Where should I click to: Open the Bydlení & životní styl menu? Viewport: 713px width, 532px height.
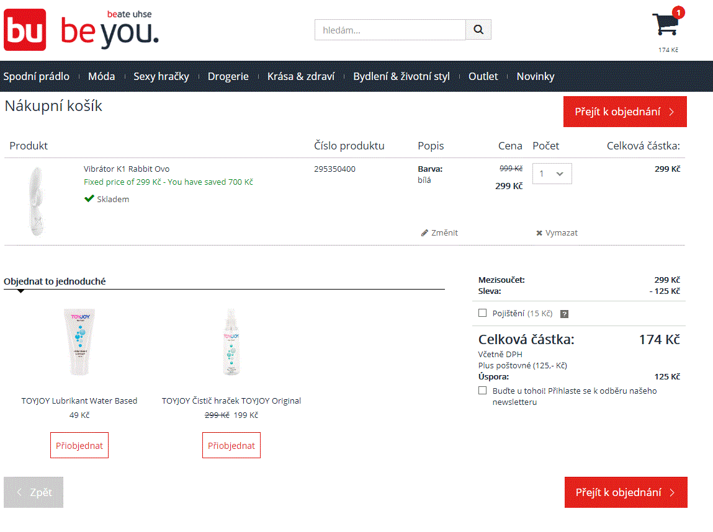(401, 76)
